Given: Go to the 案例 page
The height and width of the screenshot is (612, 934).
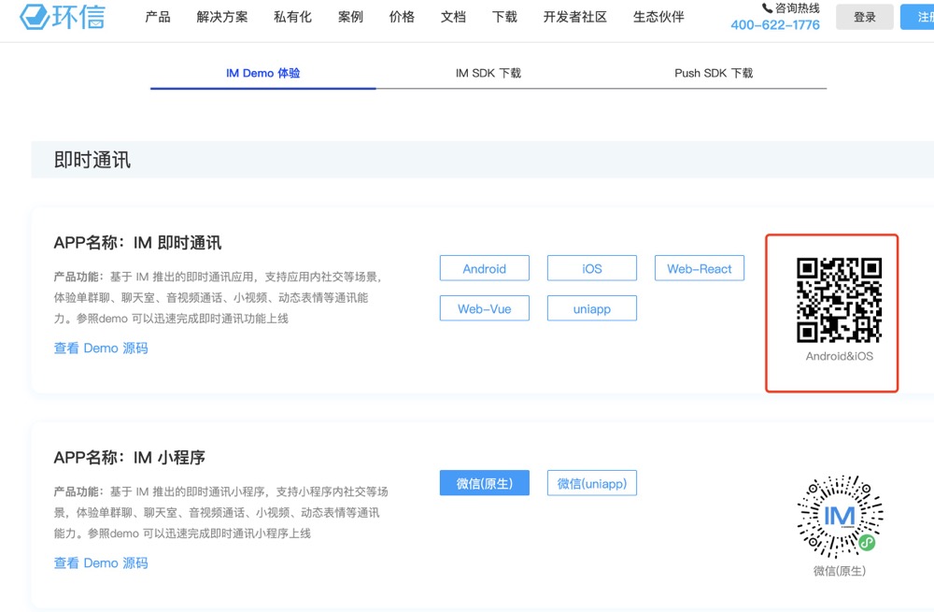Looking at the screenshot, I should pyautogui.click(x=350, y=17).
